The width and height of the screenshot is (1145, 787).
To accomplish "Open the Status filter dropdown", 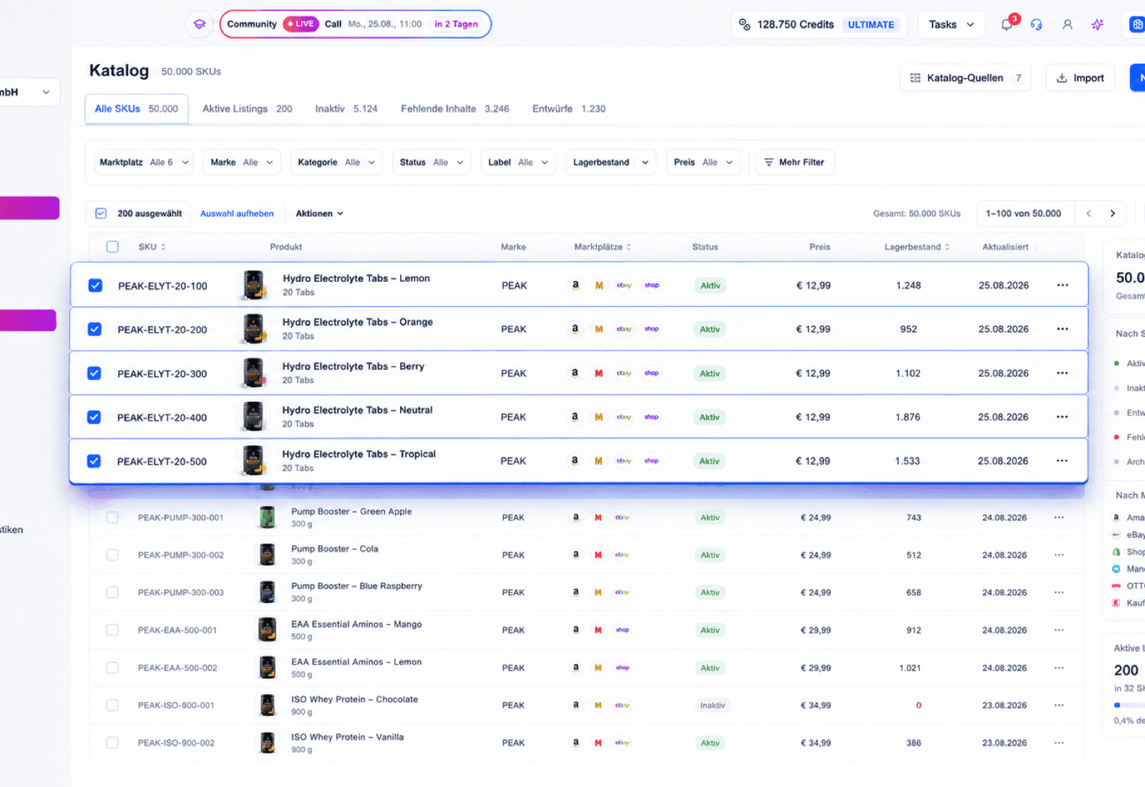I will click(x=432, y=162).
